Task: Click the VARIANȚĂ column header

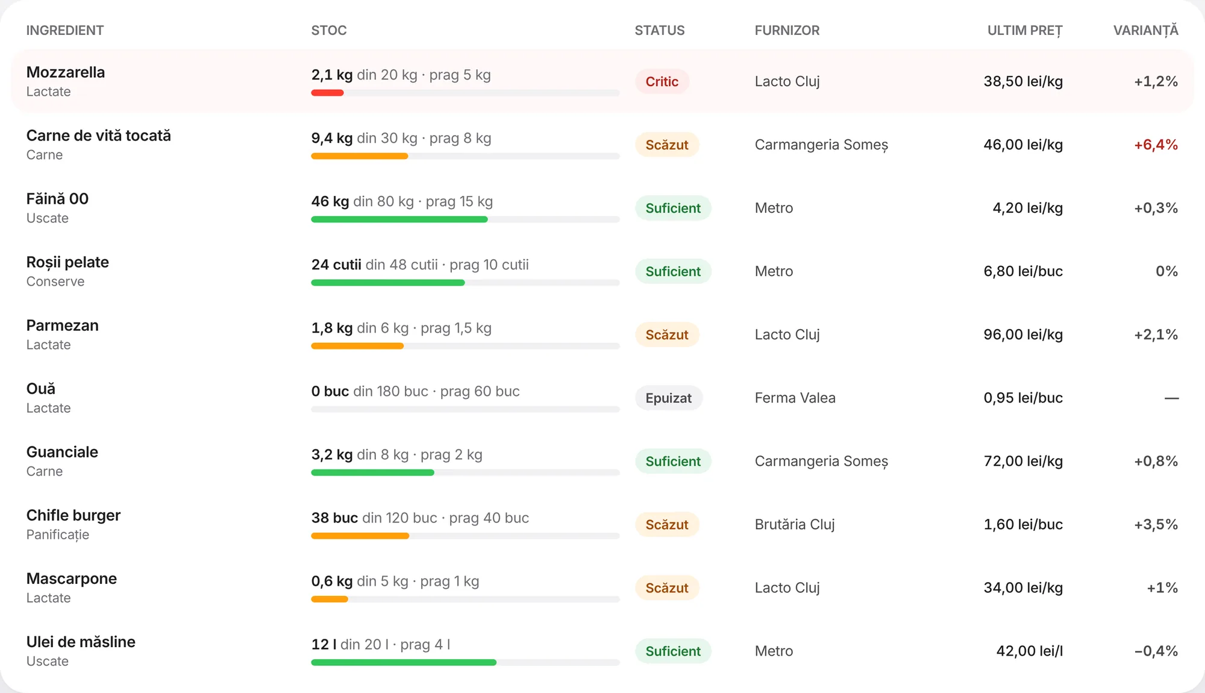Action: point(1146,30)
